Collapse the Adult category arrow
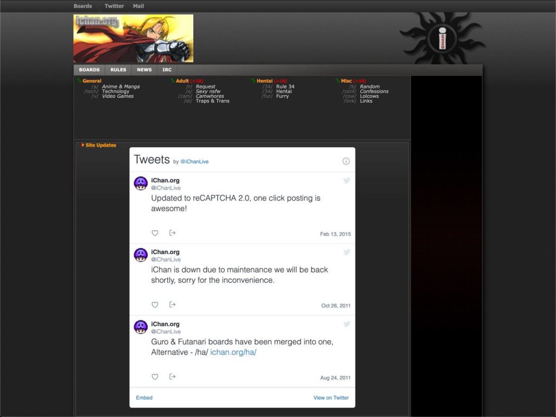 pos(173,81)
